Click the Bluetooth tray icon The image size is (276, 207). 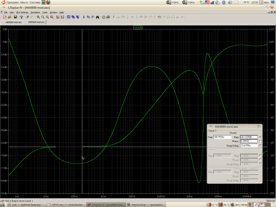(x=224, y=2)
